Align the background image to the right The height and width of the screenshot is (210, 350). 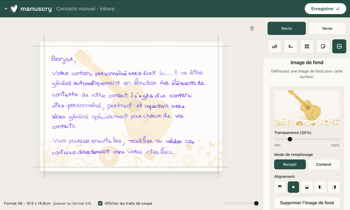point(334,187)
